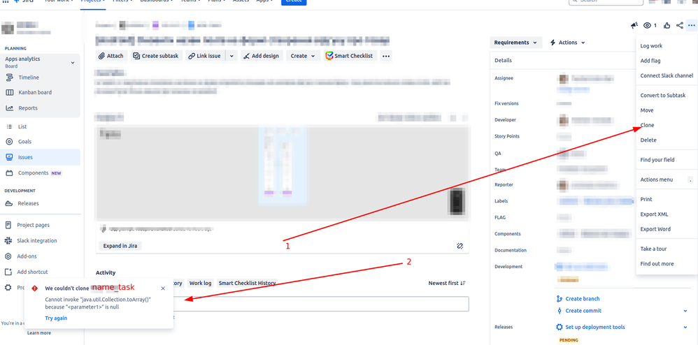Select Clone from the menu
The height and width of the screenshot is (345, 698).
click(647, 126)
